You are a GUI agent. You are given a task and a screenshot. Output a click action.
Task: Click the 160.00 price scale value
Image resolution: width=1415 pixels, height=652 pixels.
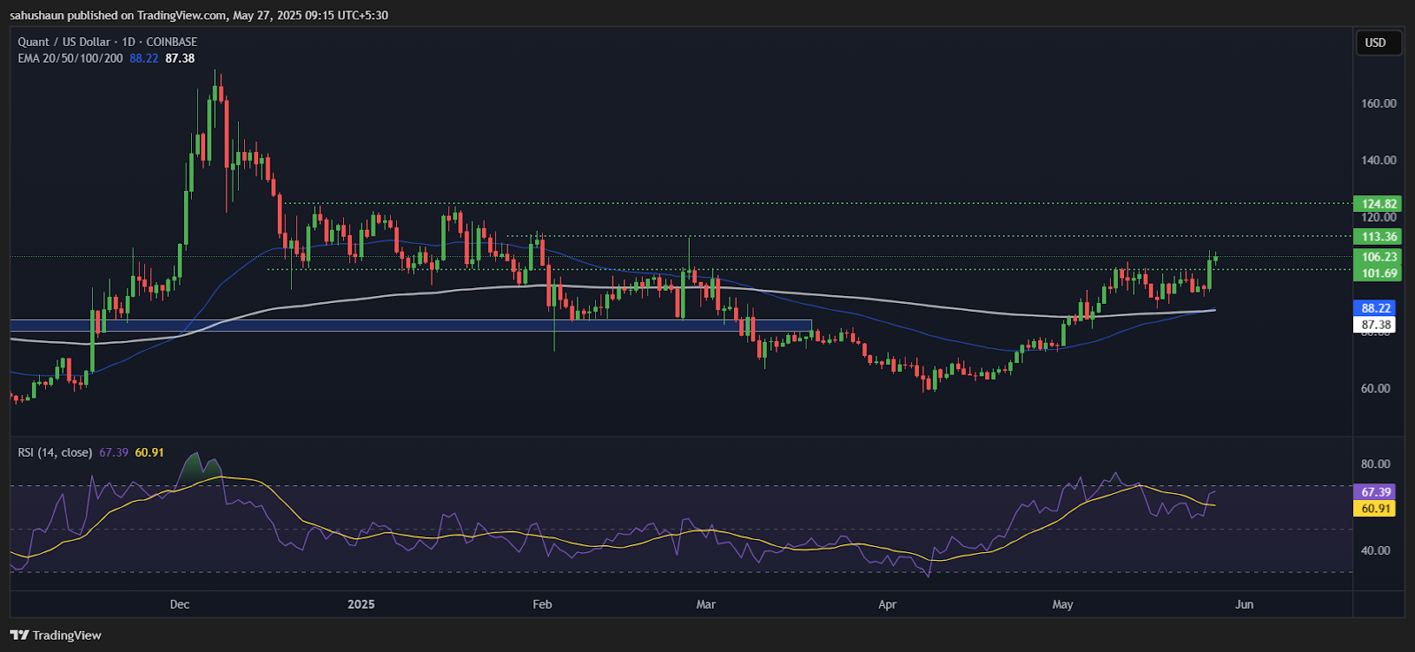click(1378, 103)
